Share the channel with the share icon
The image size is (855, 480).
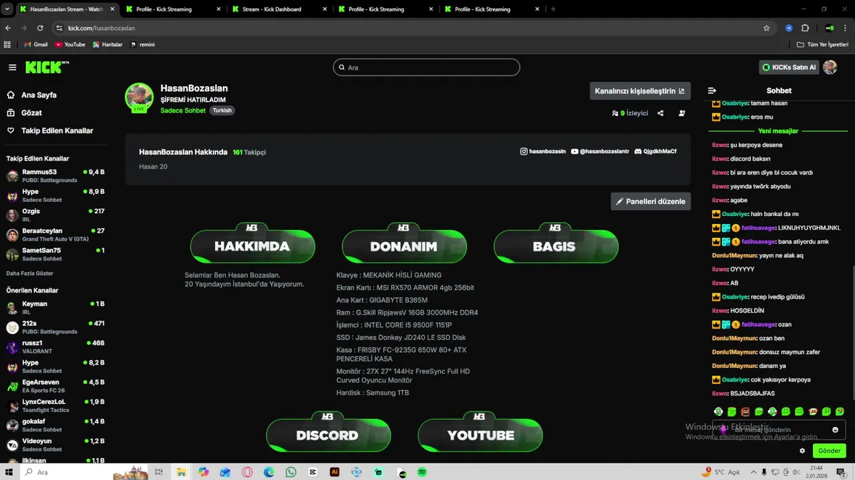661,113
